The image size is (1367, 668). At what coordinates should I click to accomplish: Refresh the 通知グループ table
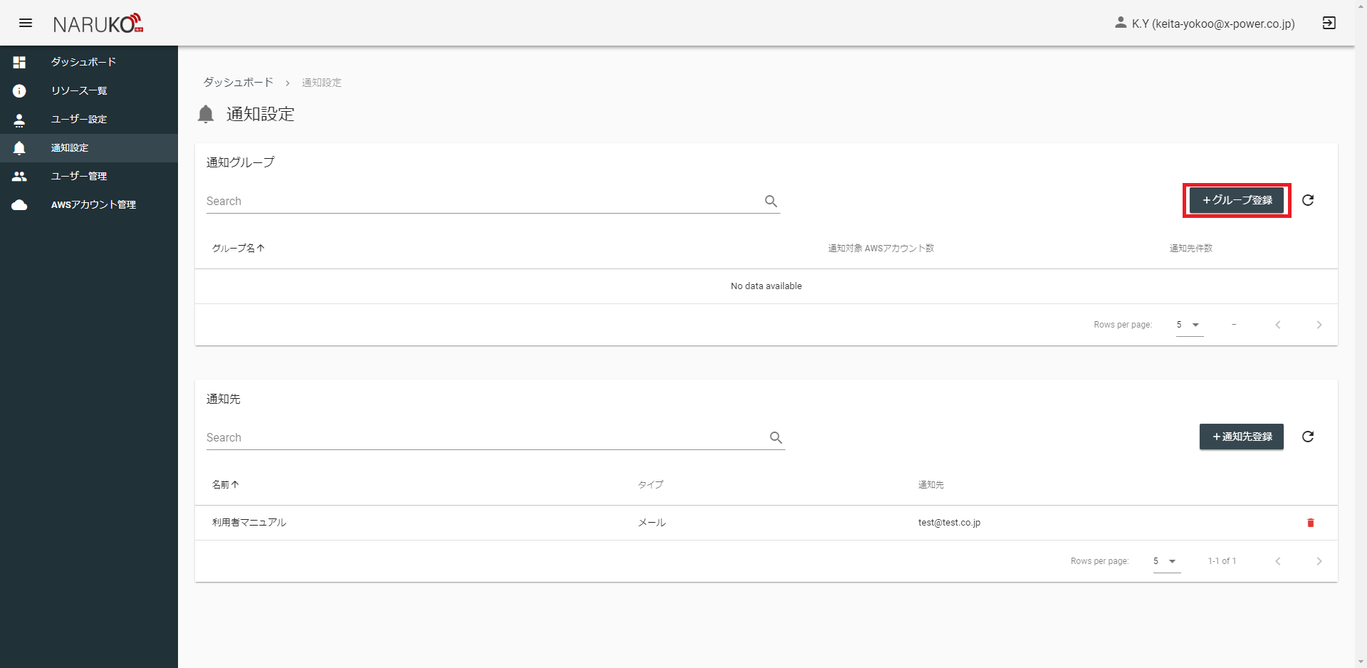1308,200
